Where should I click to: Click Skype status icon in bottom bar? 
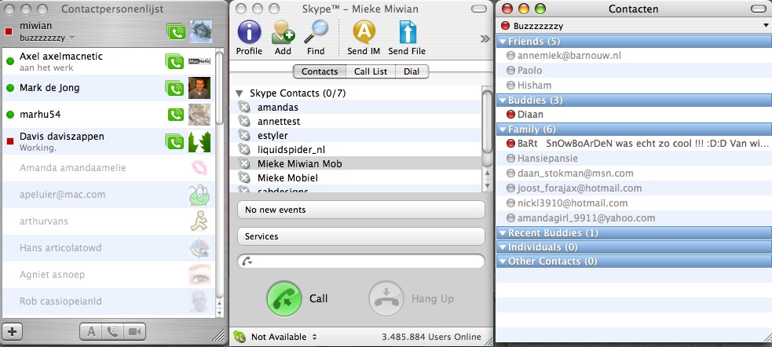240,337
